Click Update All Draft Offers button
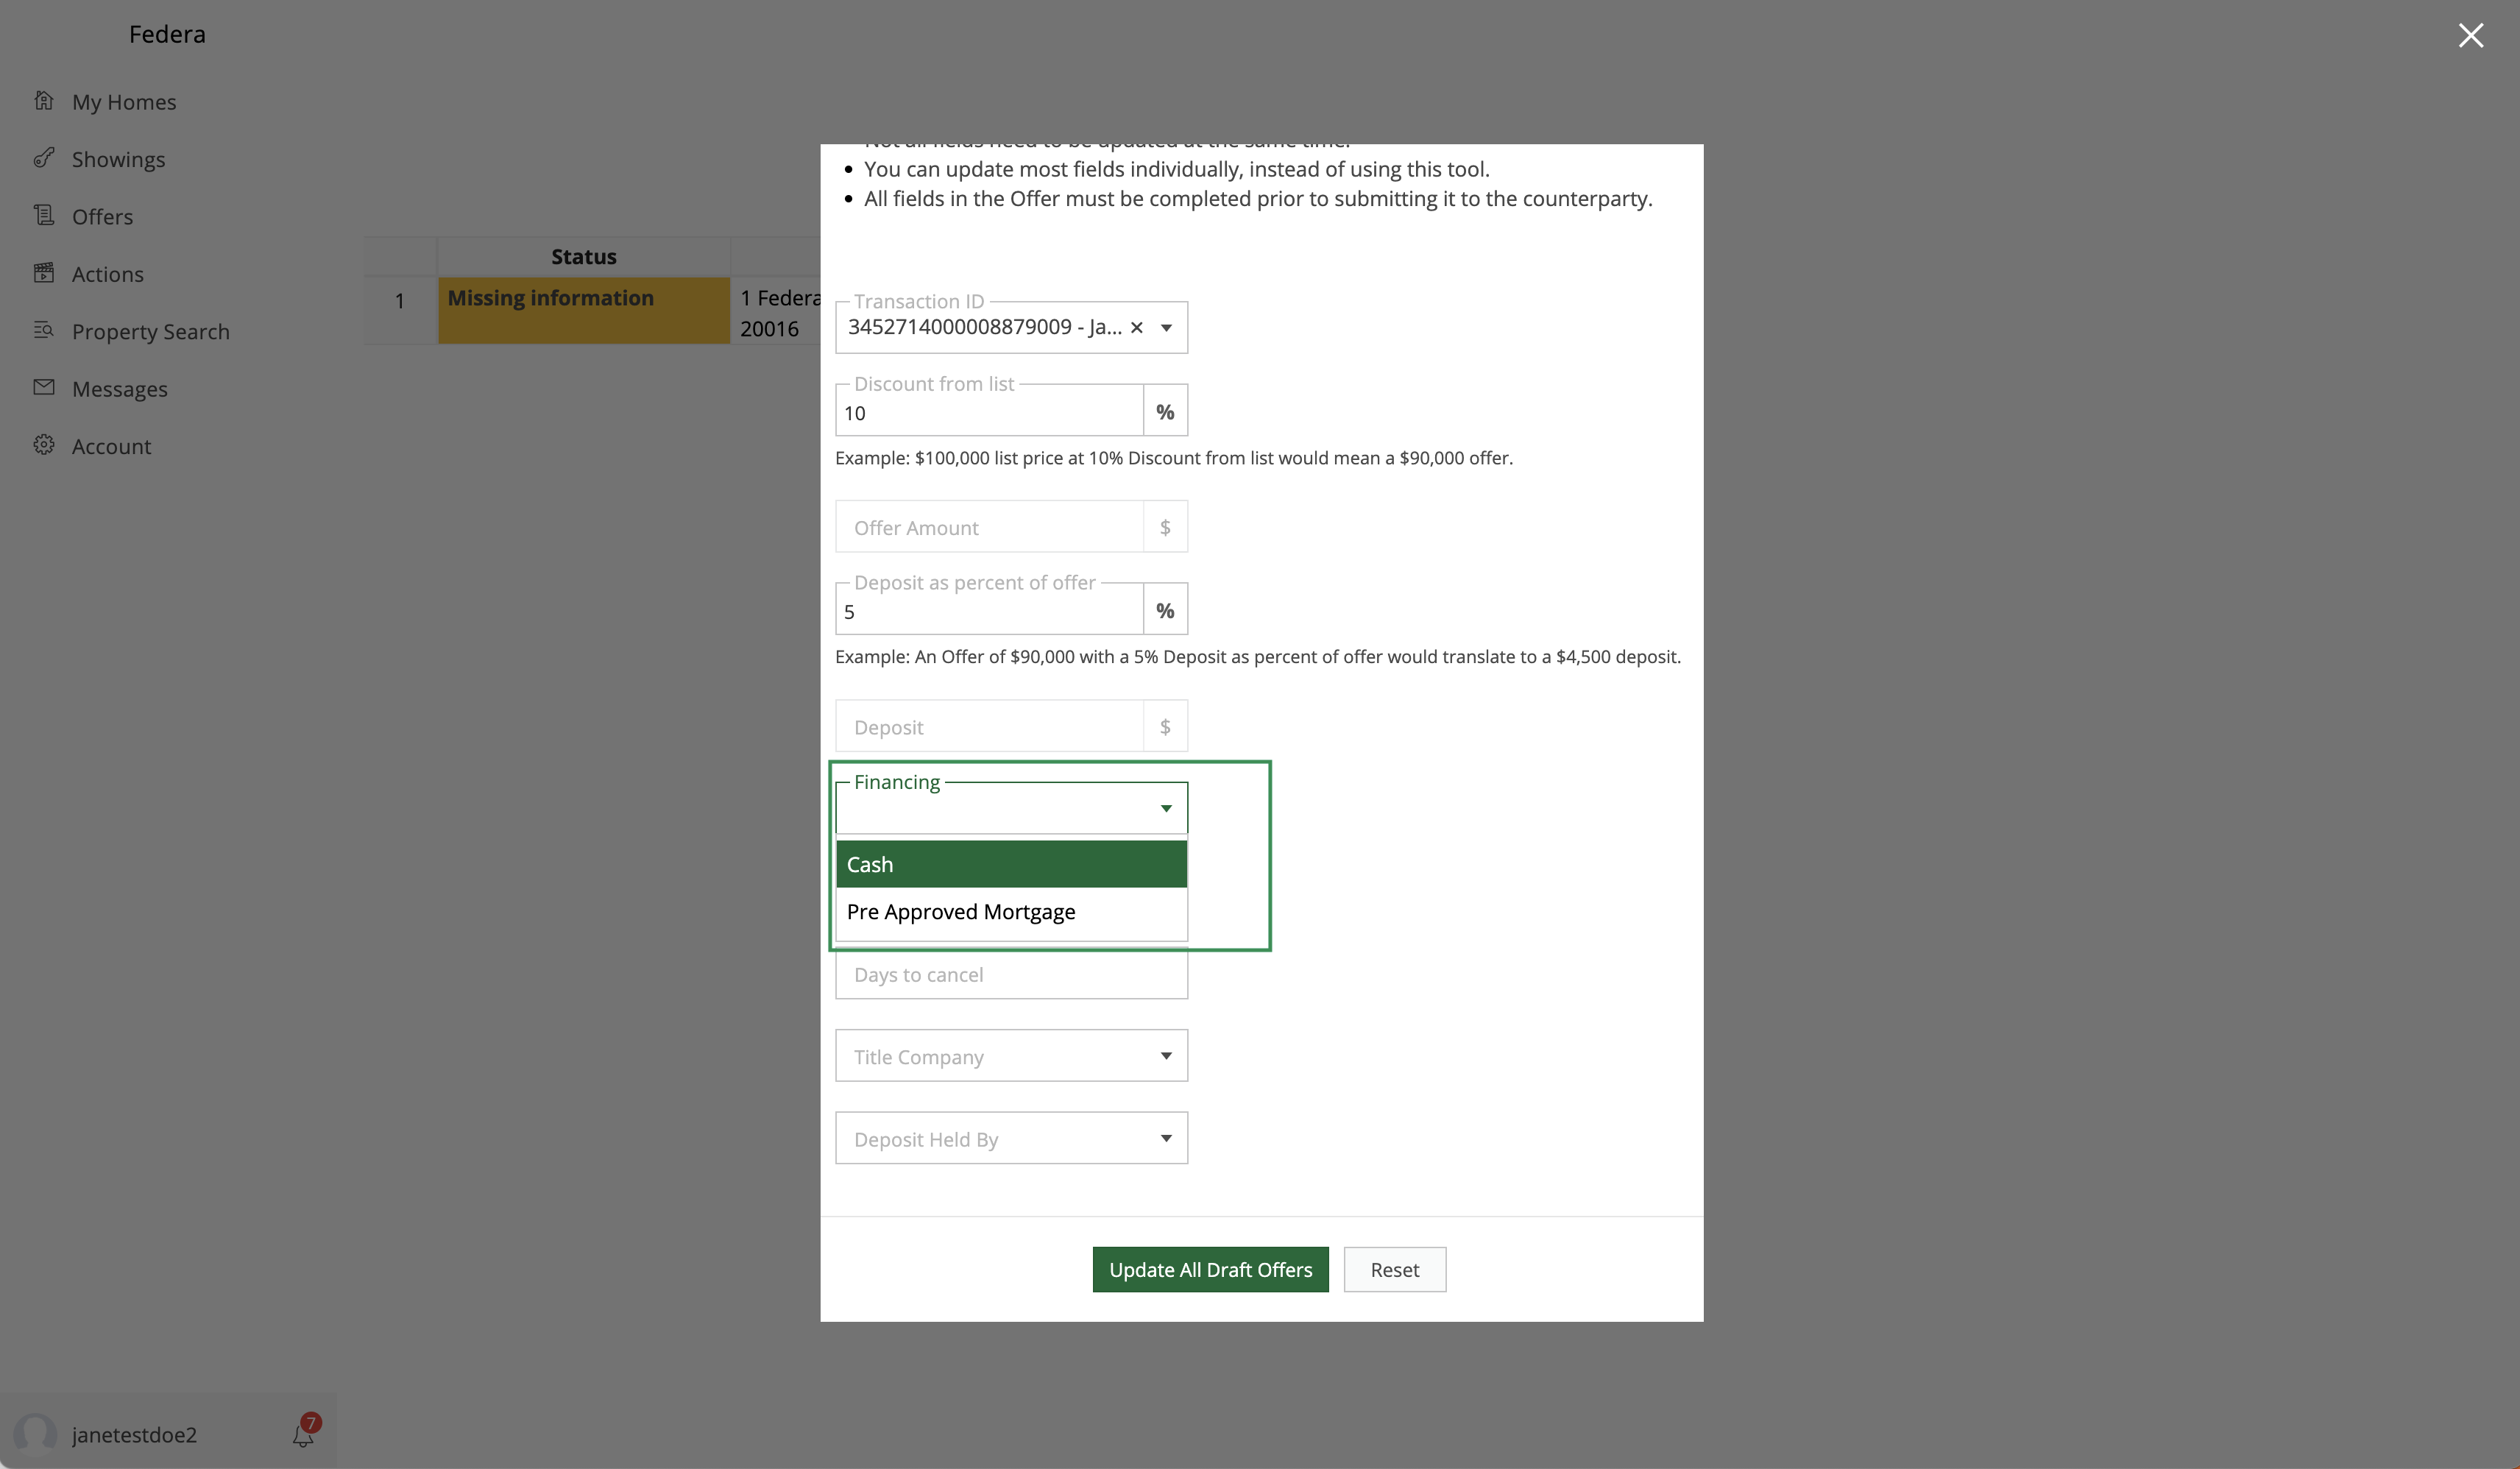The width and height of the screenshot is (2520, 1469). coord(1210,1269)
